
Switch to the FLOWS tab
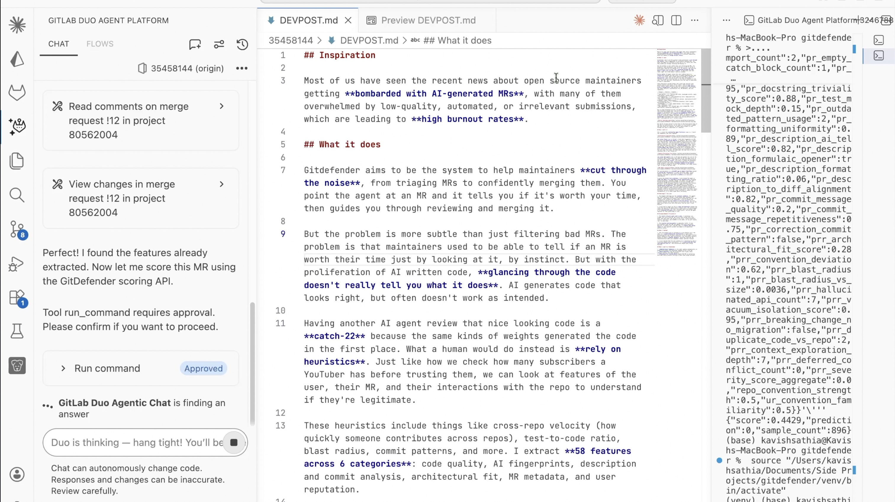(x=100, y=44)
